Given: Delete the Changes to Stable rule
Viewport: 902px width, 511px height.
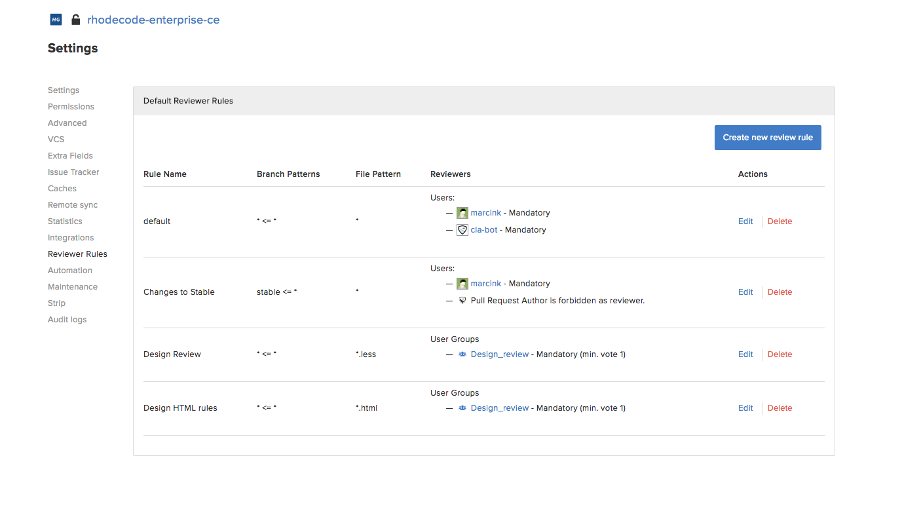Looking at the screenshot, I should click(x=780, y=292).
